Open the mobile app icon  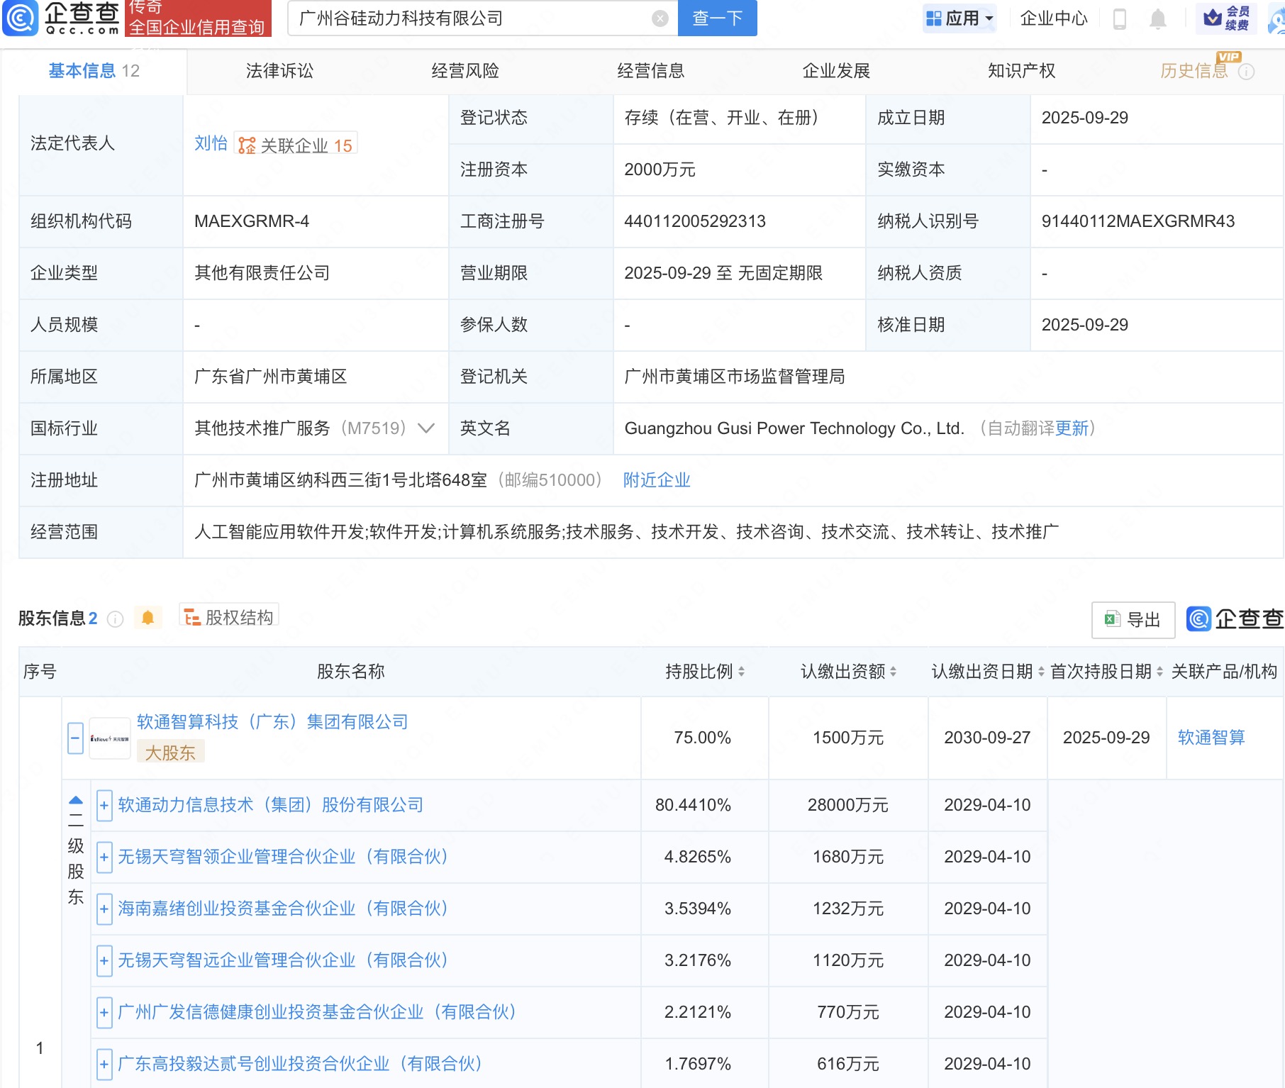pos(1120,18)
